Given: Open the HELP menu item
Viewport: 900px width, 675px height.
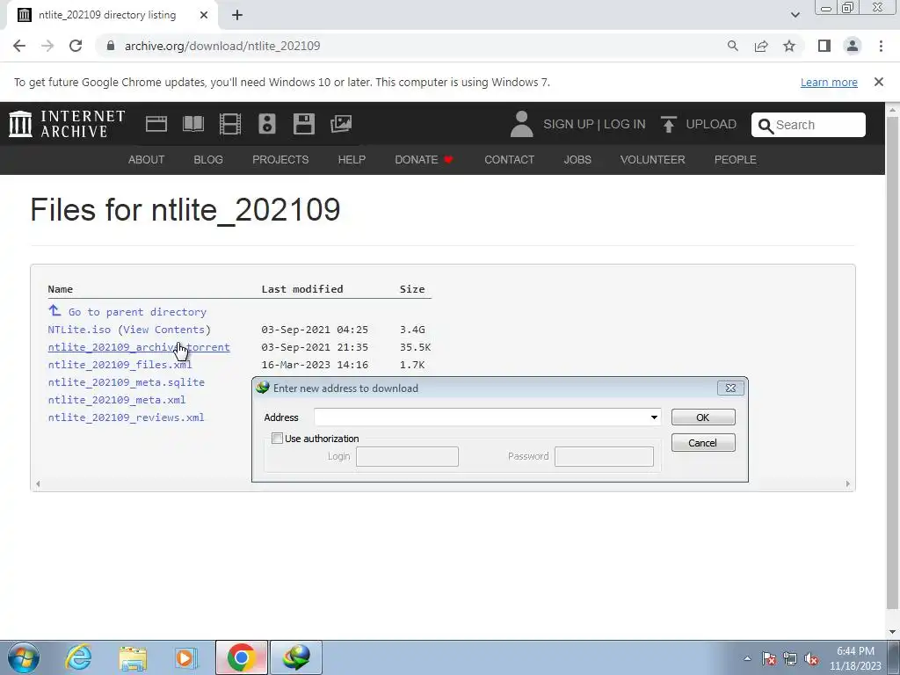Looking at the screenshot, I should point(352,160).
